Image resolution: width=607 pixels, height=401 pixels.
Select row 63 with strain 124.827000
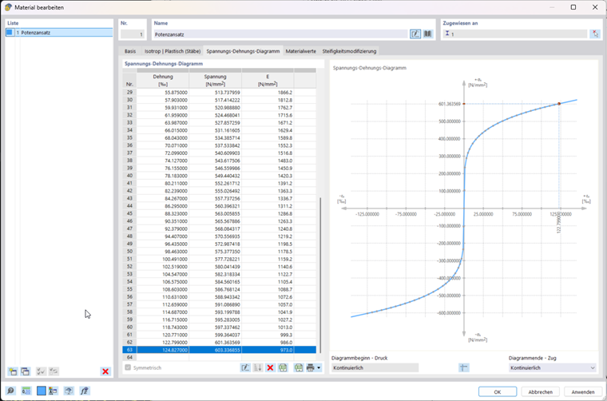[x=219, y=350]
